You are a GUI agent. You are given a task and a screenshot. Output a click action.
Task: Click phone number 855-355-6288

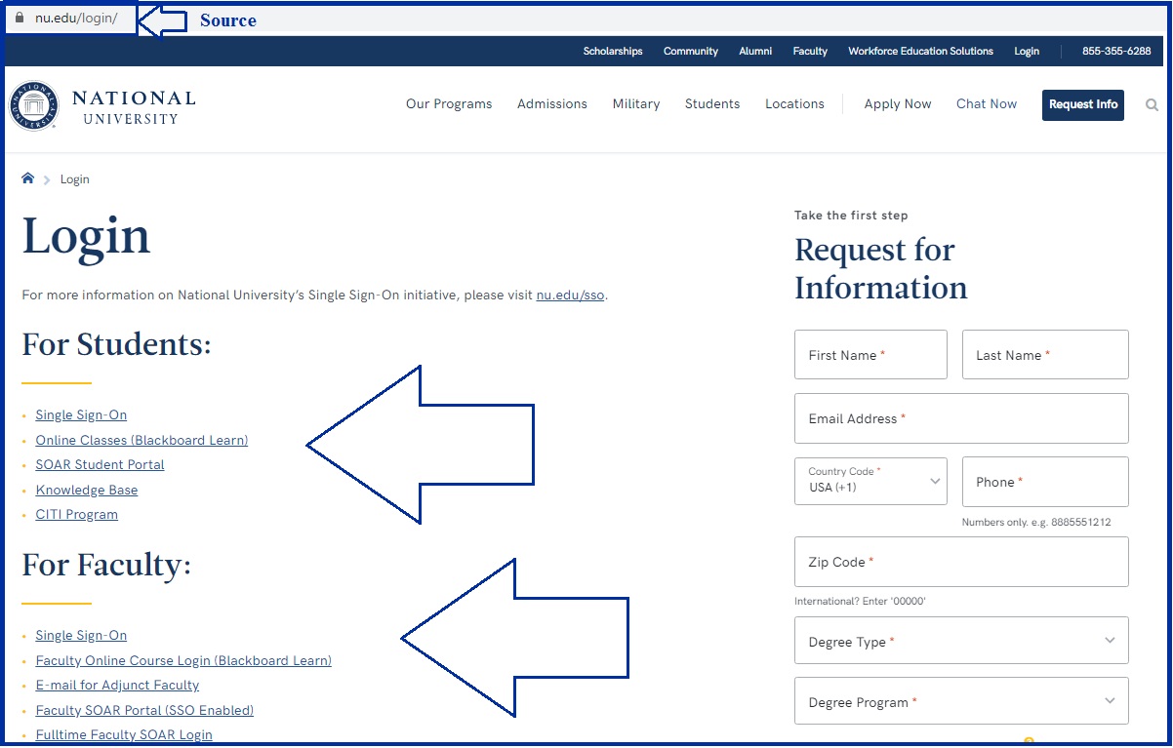pos(1116,52)
